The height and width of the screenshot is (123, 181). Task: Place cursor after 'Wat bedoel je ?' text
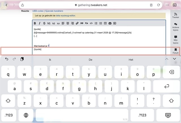(49, 46)
